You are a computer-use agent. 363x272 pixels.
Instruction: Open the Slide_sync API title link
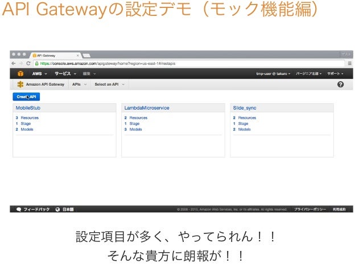coord(245,108)
